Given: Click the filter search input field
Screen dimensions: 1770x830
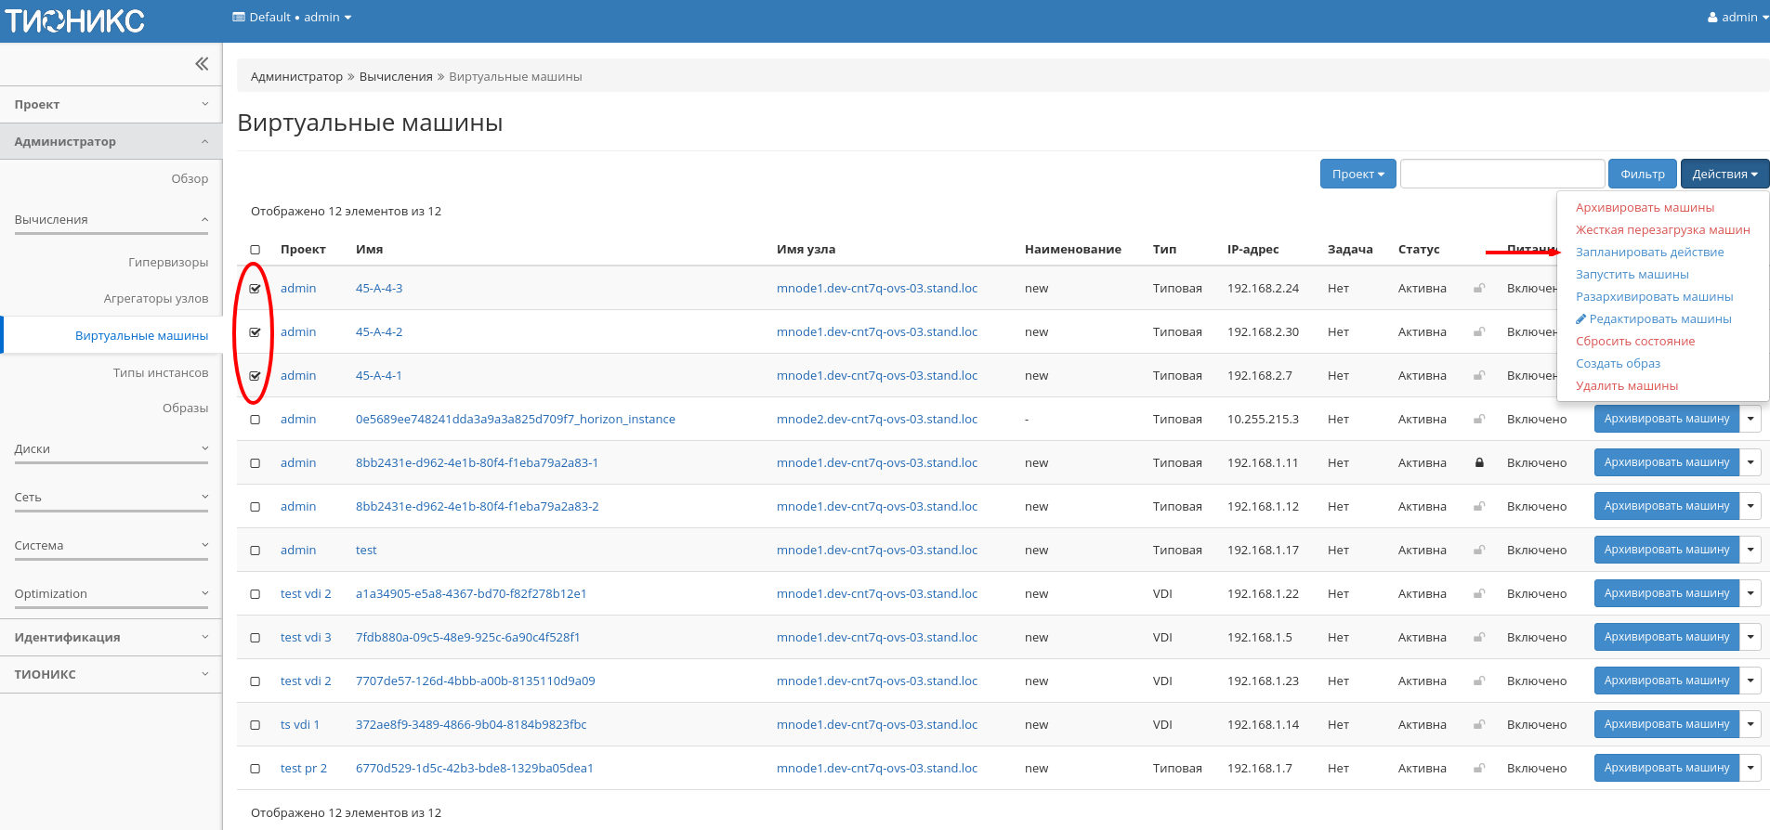Looking at the screenshot, I should tap(1501, 174).
